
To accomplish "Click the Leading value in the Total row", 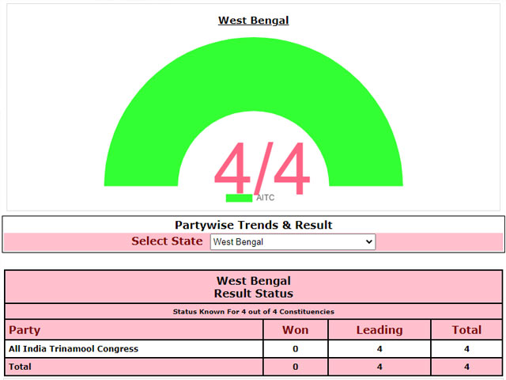I will pos(379,367).
